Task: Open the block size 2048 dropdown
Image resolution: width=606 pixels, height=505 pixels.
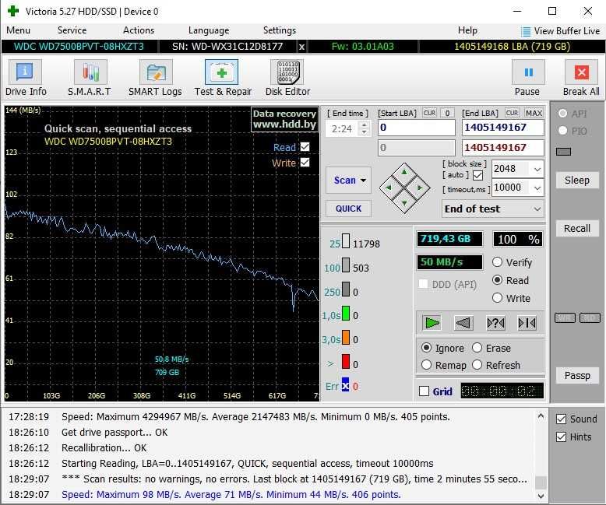Action: tap(537, 169)
